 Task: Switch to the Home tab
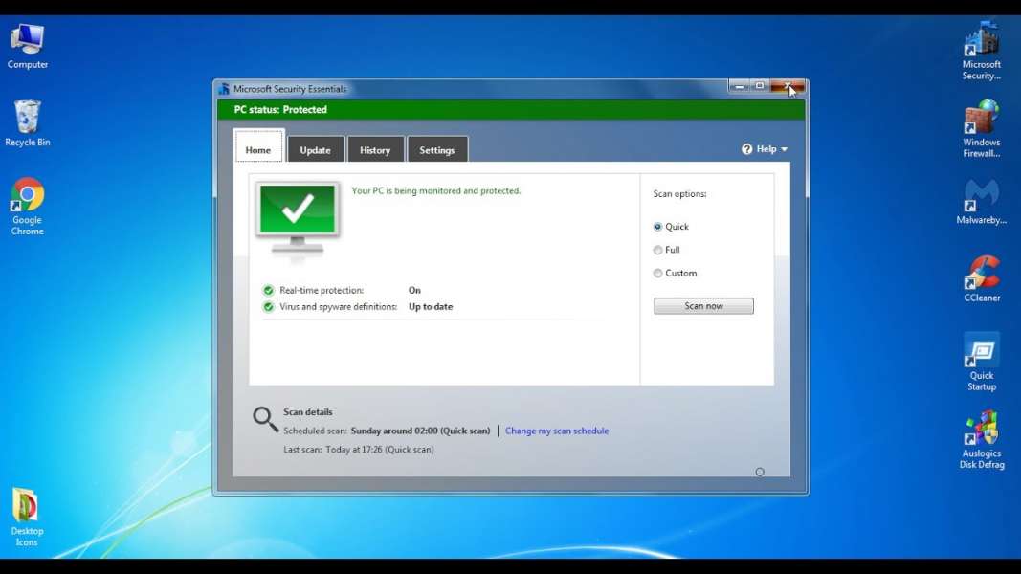pos(258,145)
